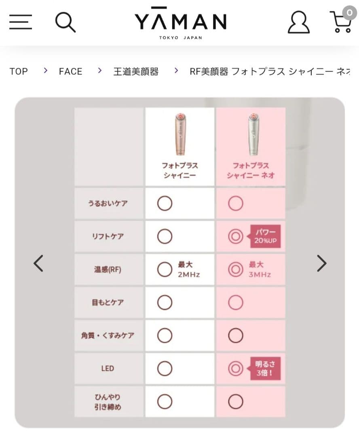This screenshot has height=437, width=359.
Task: Expand the next comparison slide with right chevron
Action: [321, 263]
